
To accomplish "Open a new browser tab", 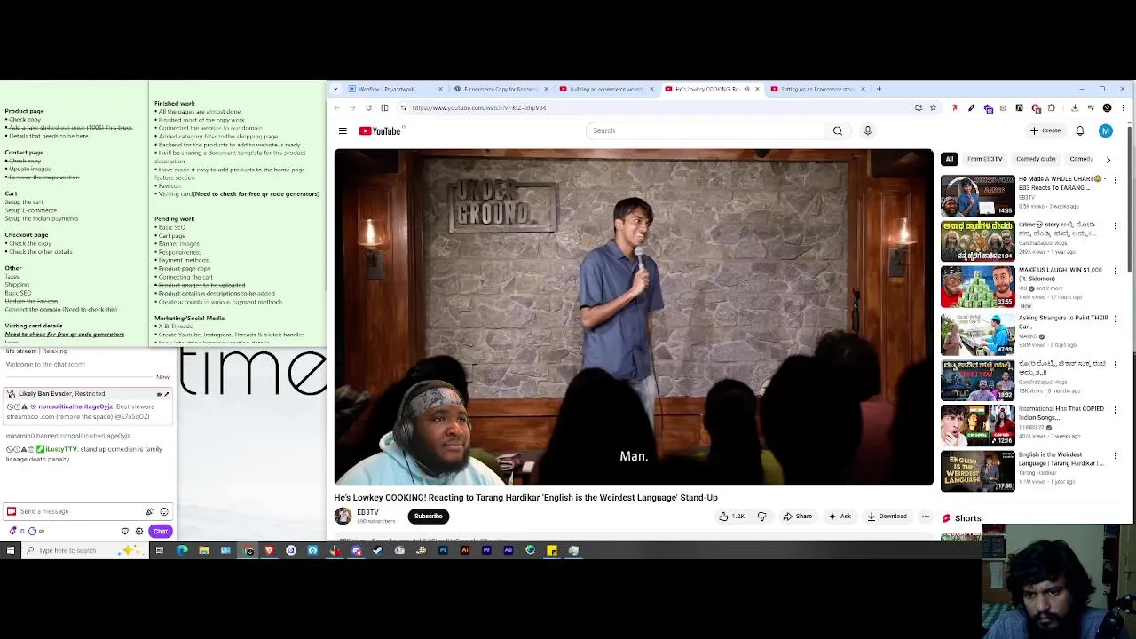I will 879,89.
